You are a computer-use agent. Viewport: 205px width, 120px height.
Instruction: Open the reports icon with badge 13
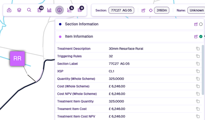coord(39,10)
